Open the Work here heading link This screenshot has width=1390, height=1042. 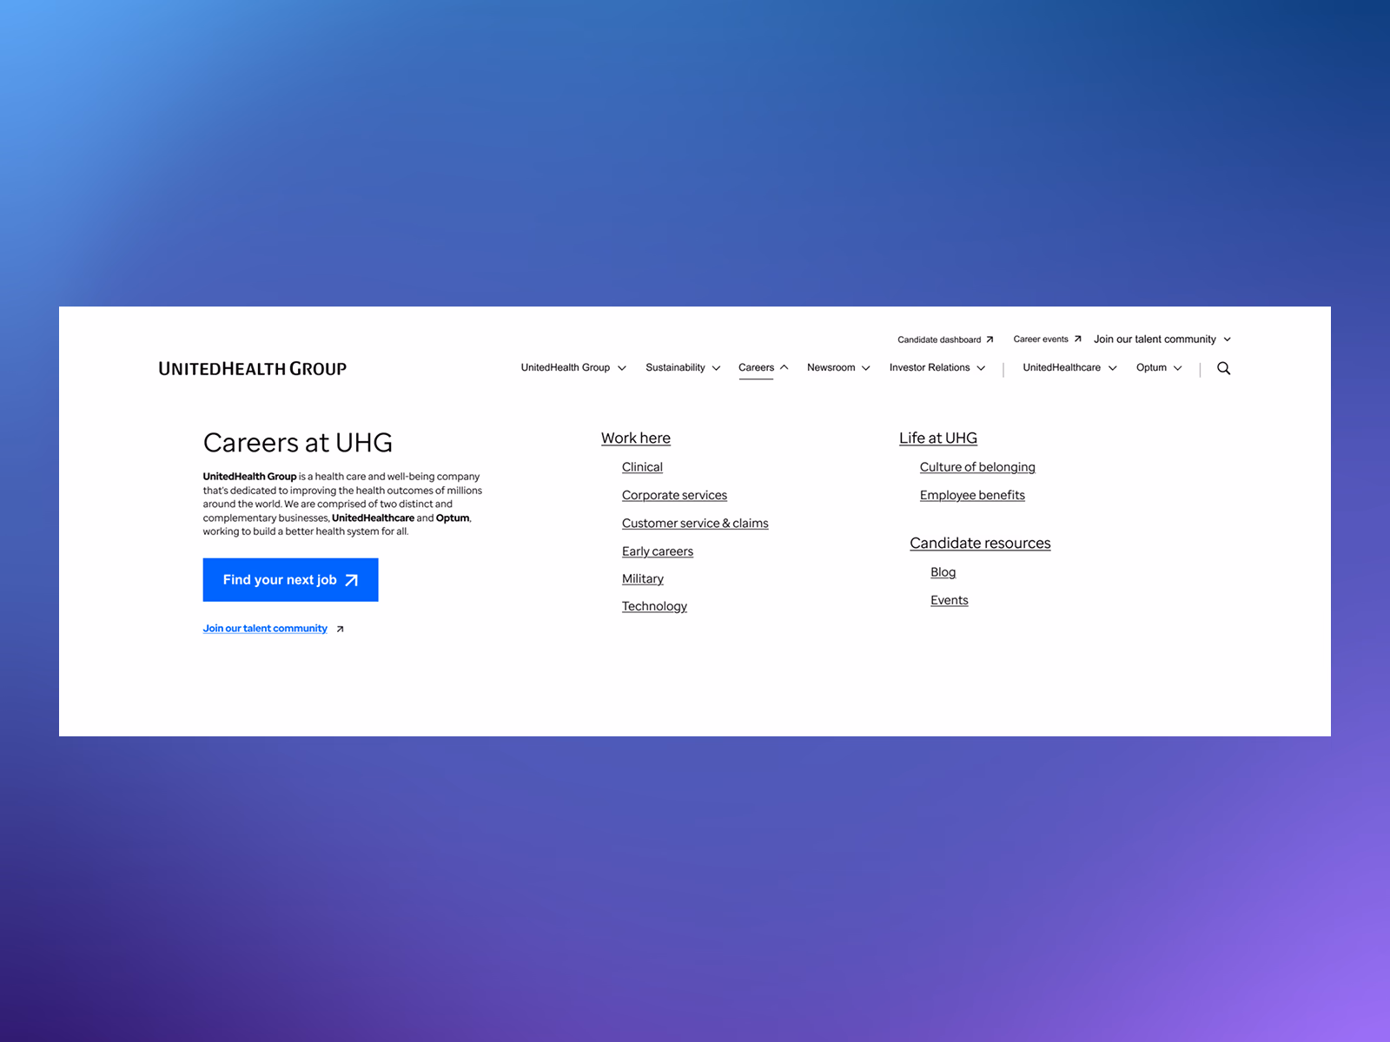tap(636, 439)
